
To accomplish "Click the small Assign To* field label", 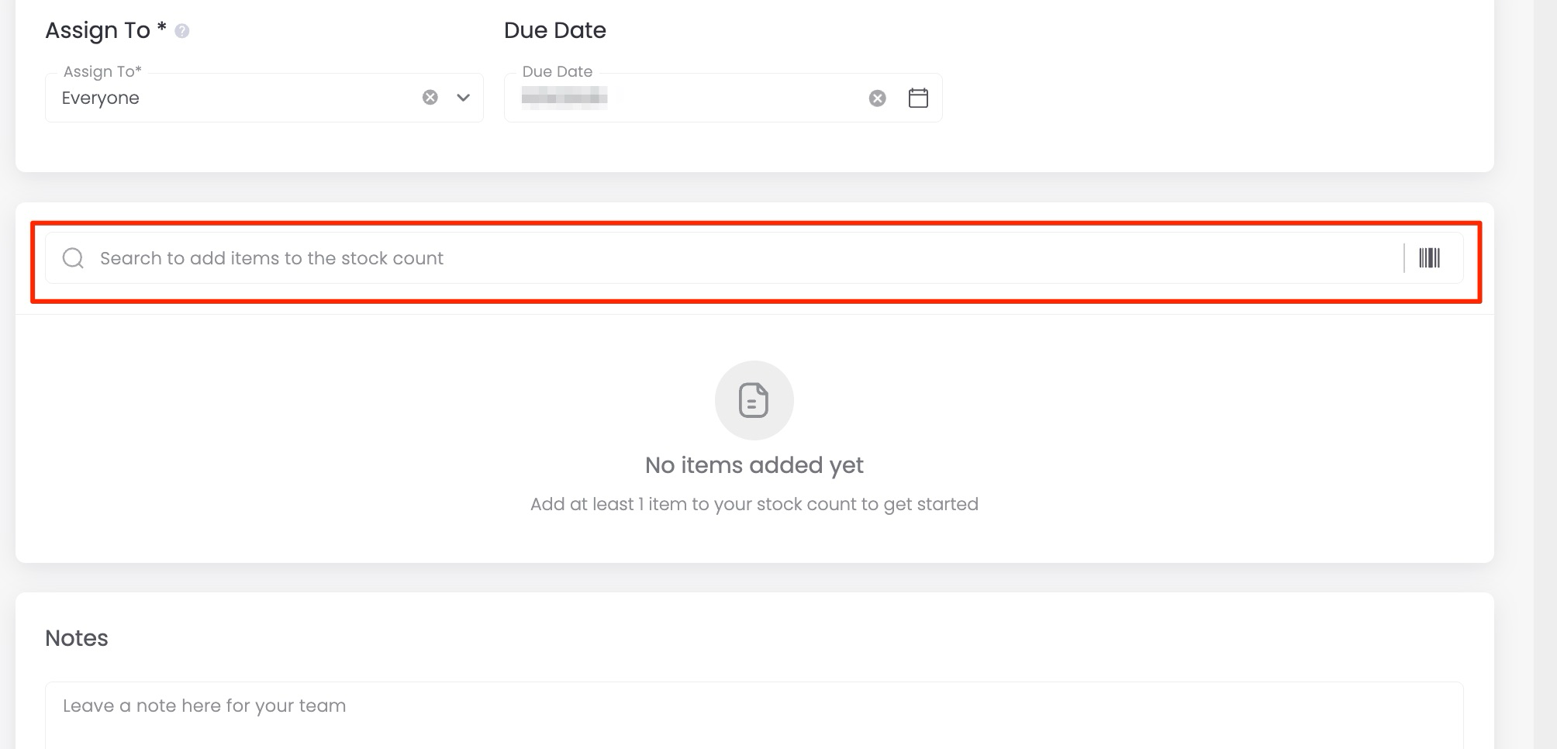I will coord(102,72).
